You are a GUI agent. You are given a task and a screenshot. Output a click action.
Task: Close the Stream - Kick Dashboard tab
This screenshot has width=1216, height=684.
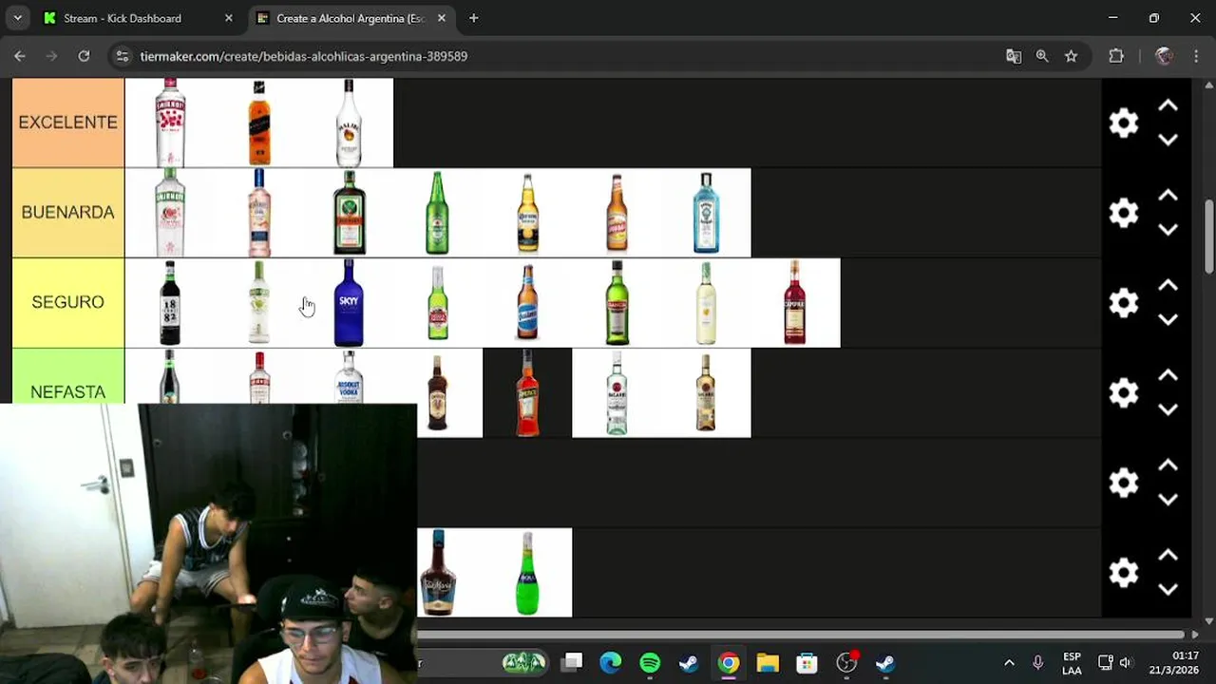pyautogui.click(x=228, y=18)
